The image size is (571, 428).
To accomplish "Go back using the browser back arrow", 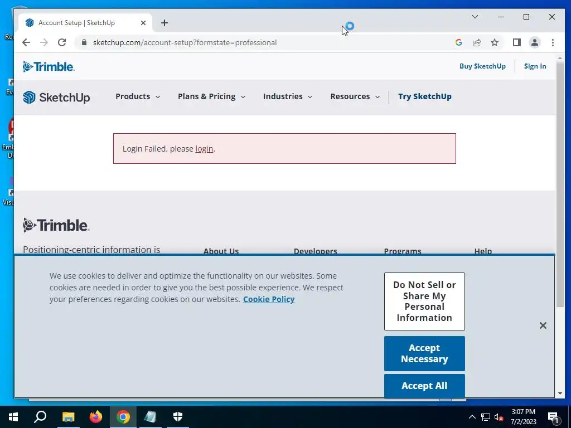I will [x=26, y=42].
